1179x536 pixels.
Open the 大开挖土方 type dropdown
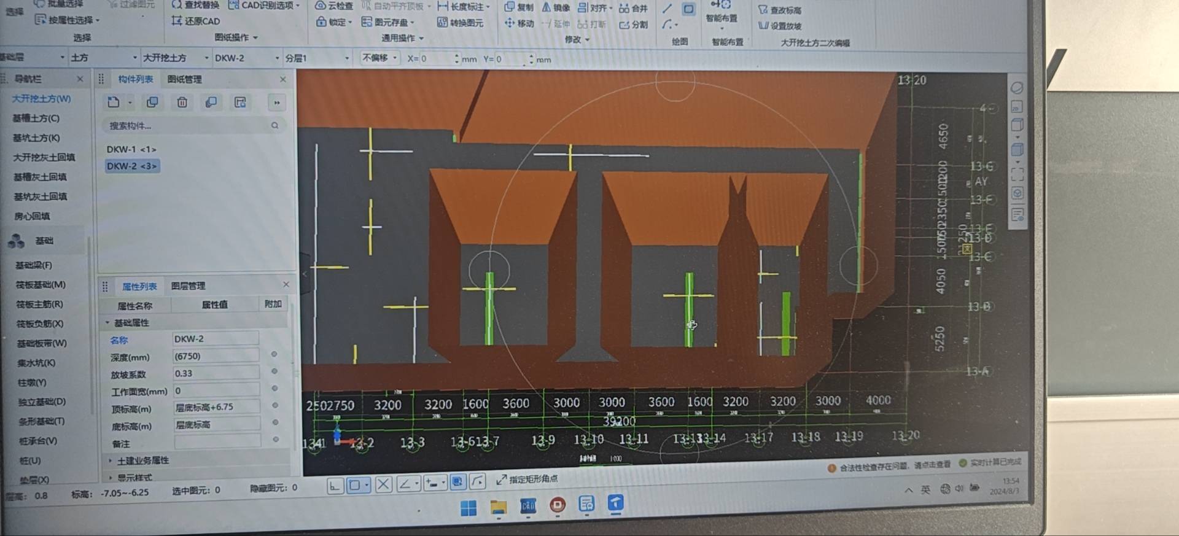[176, 58]
